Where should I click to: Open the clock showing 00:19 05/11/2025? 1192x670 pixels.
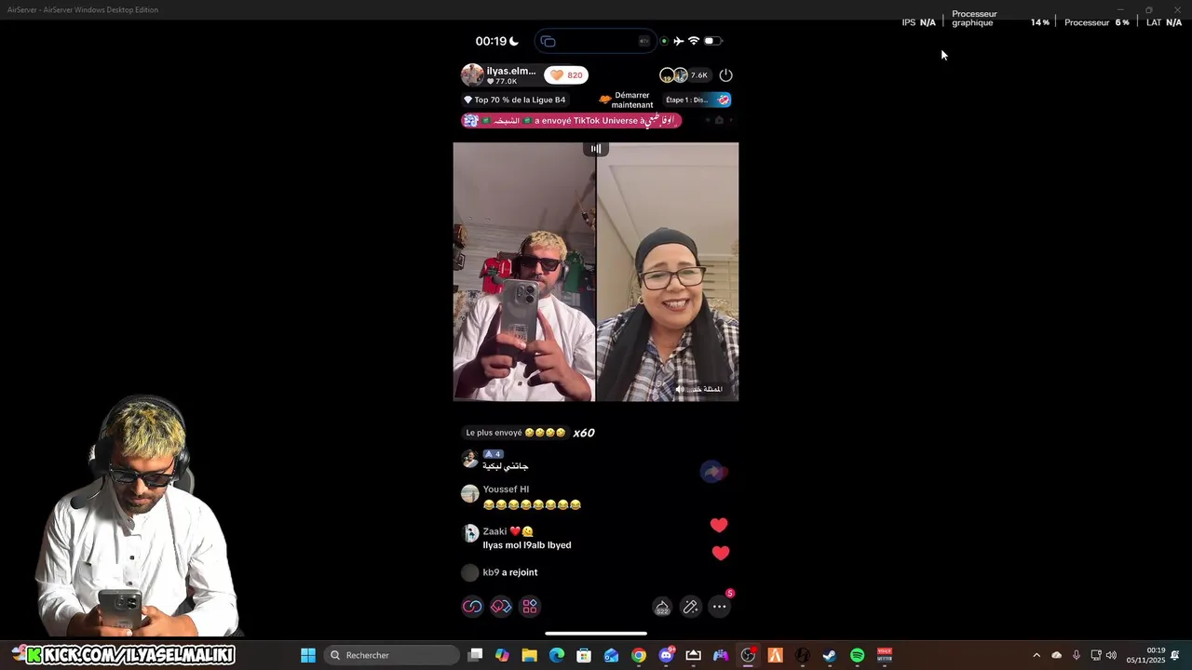pyautogui.click(x=1145, y=655)
